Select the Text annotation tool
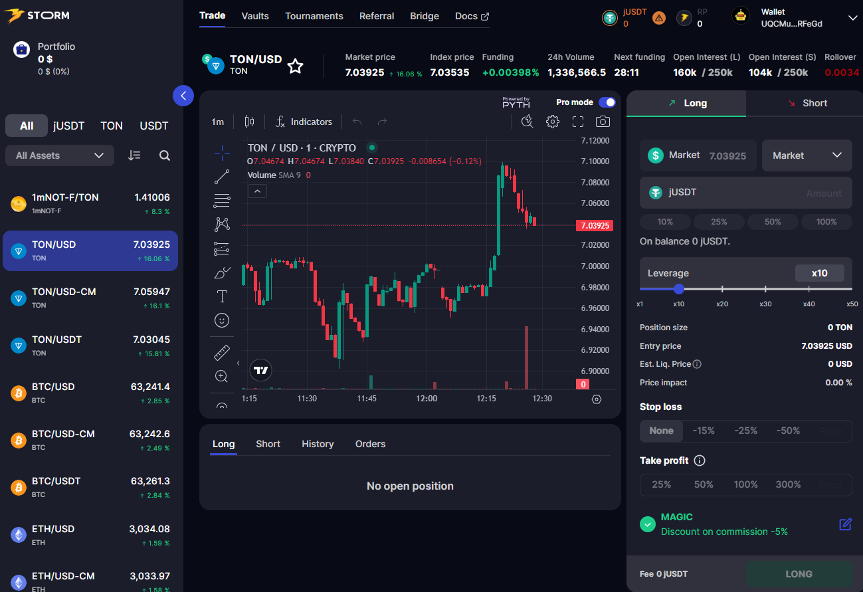Screen dimensions: 863x592 point(222,296)
